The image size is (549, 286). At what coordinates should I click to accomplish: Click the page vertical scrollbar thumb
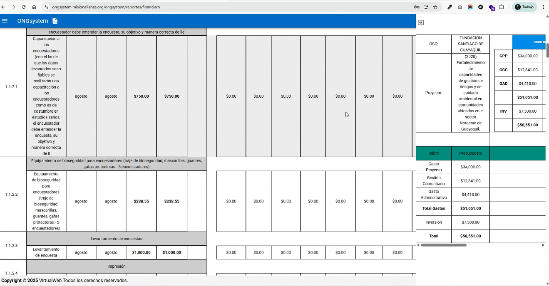[x=547, y=50]
